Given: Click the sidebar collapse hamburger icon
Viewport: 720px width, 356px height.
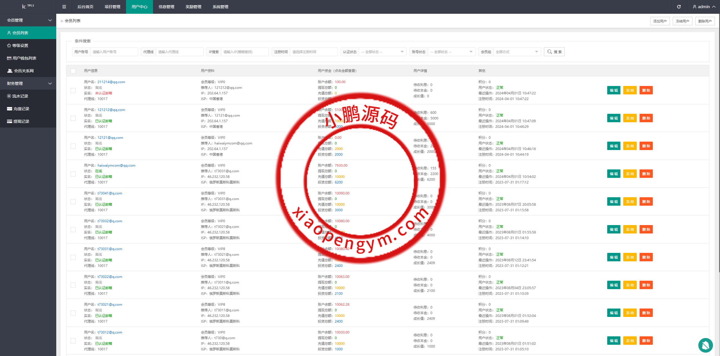Looking at the screenshot, I should tap(64, 7).
